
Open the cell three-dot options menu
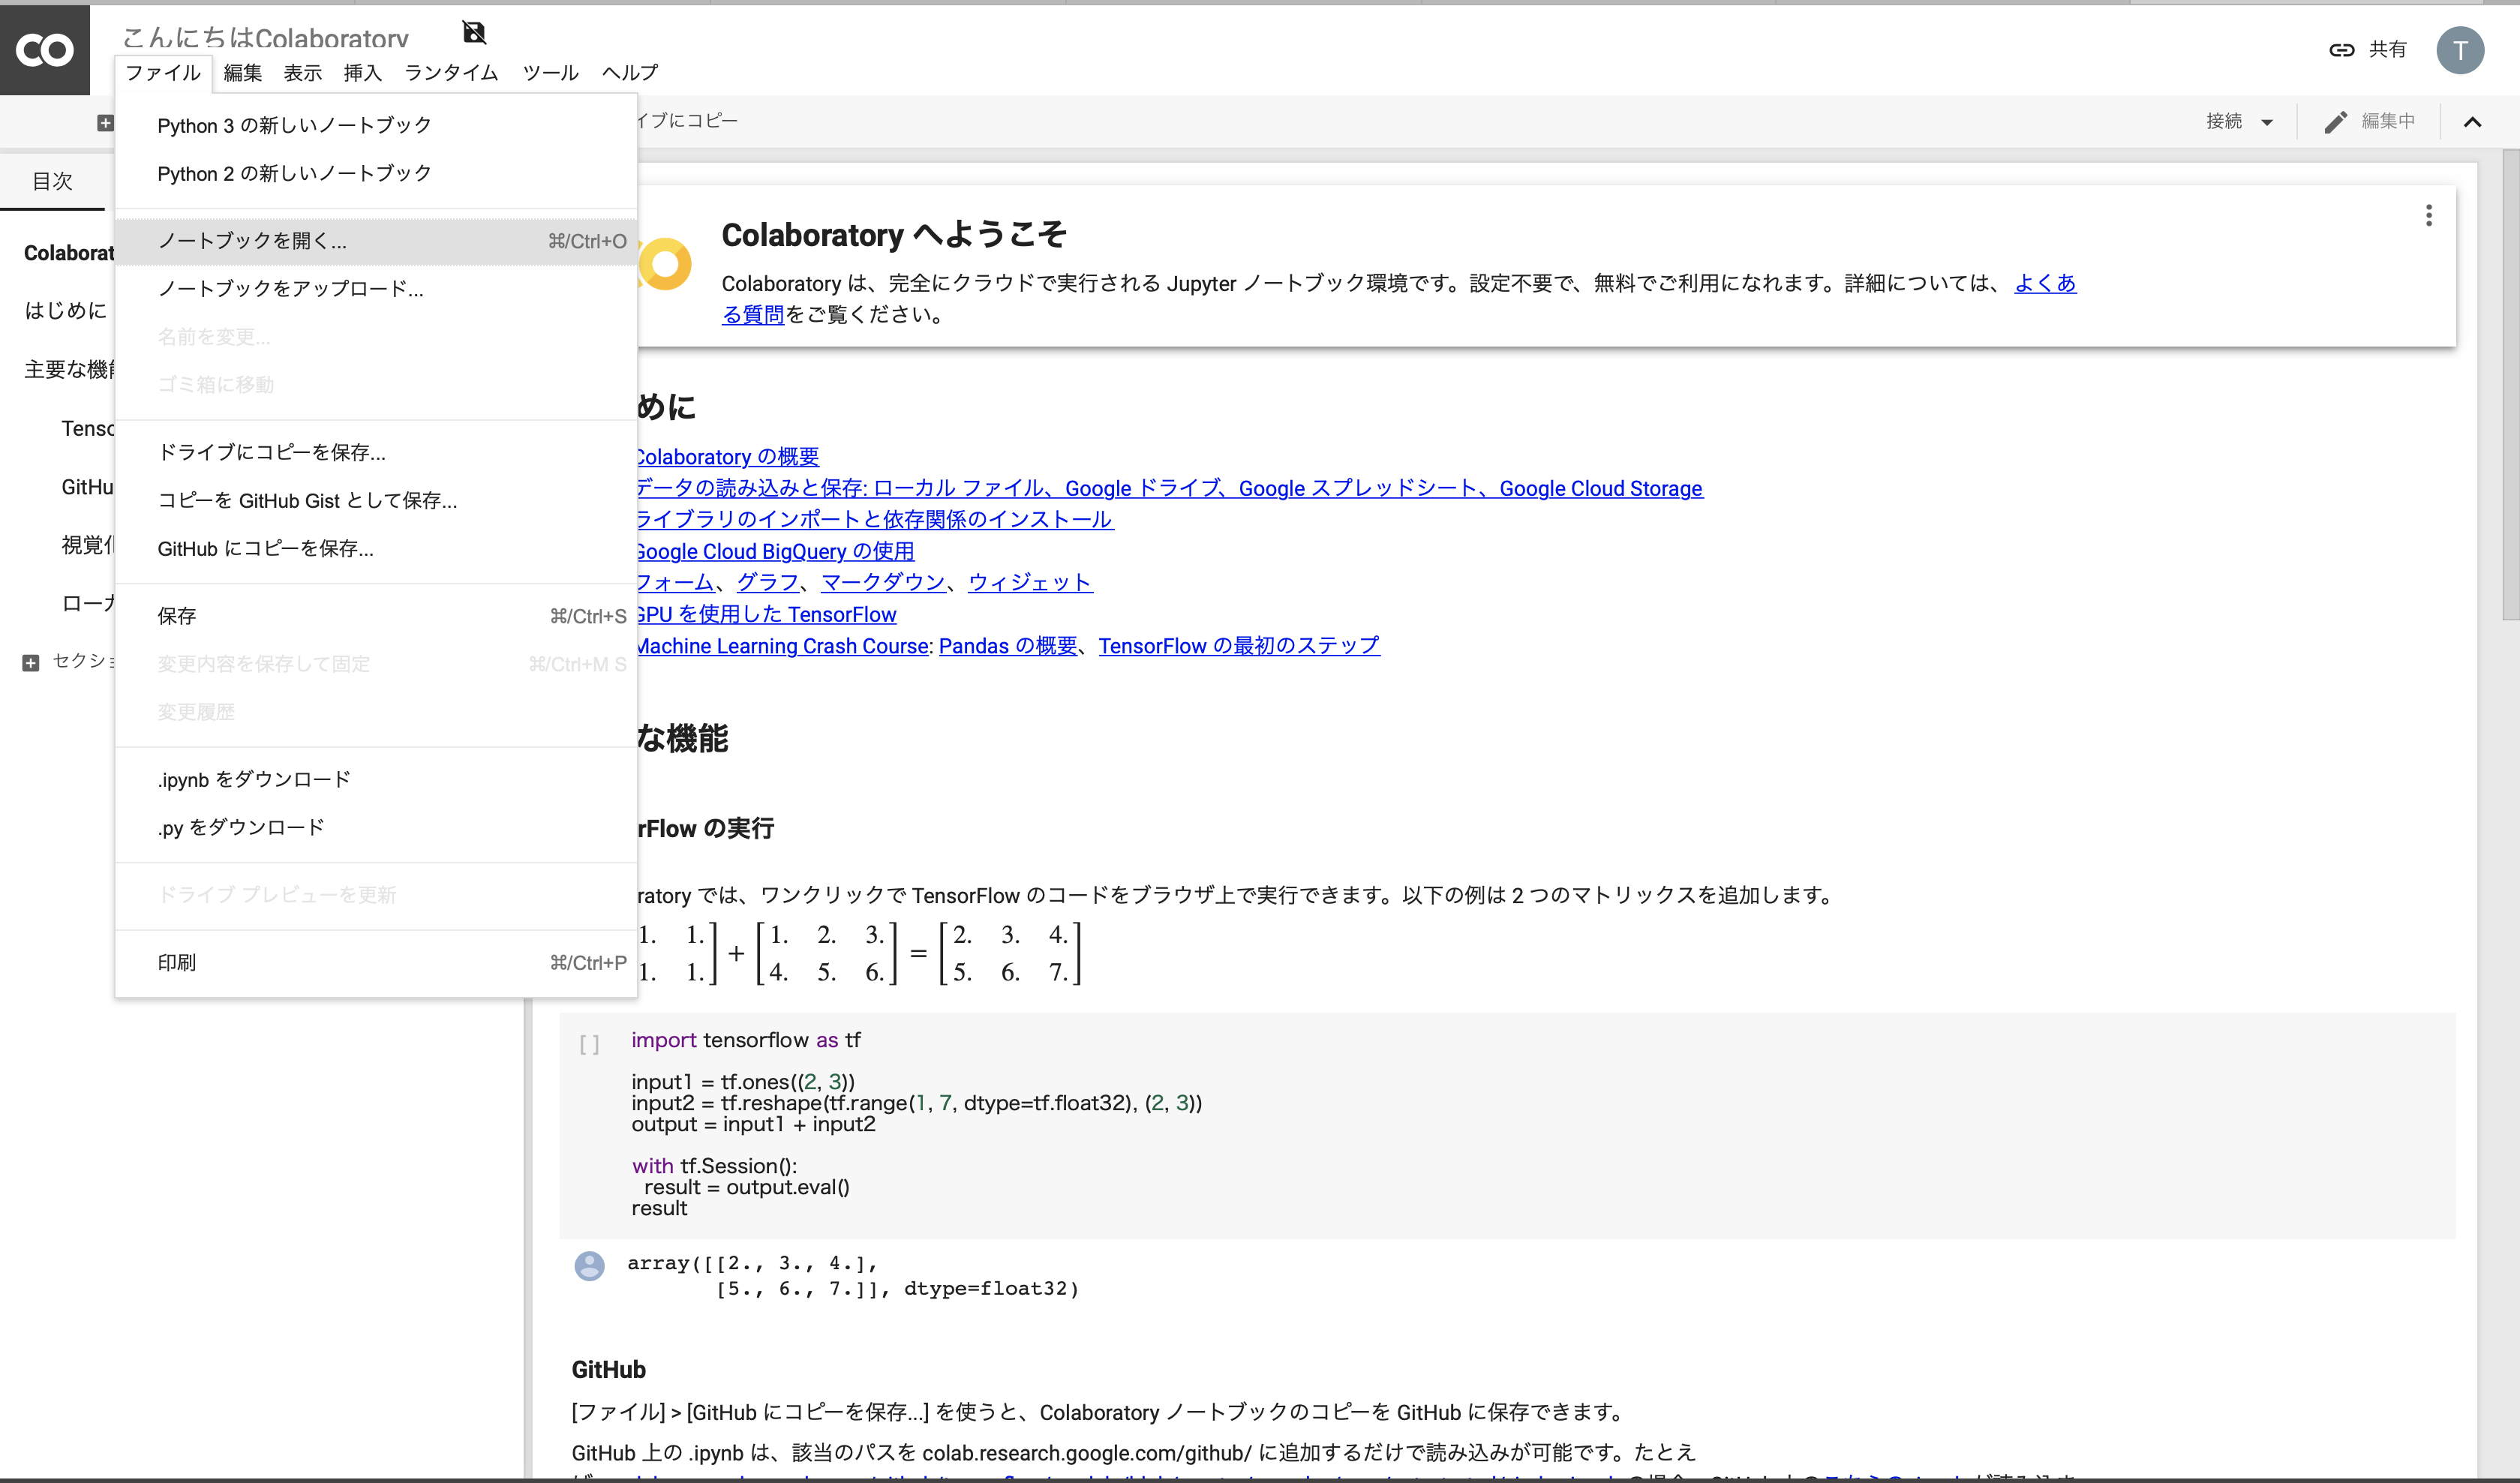2428,215
